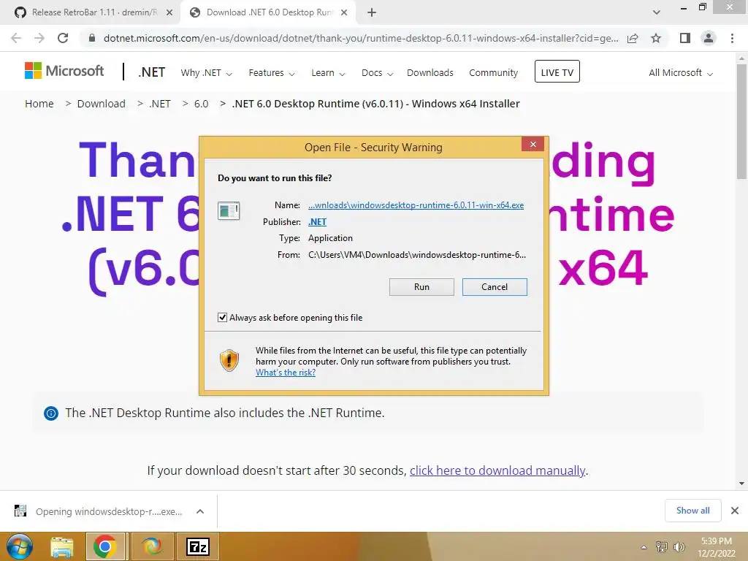748x561 pixels.
Task: Open 7-Zip from taskbar
Action: point(198,546)
